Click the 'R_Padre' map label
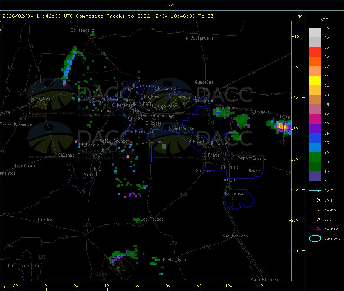Image resolution: width=344 pixels, height=291 pixels. point(219,143)
